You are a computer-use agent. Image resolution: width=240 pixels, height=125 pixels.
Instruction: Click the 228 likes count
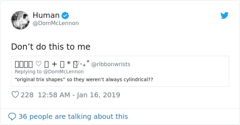27,95
